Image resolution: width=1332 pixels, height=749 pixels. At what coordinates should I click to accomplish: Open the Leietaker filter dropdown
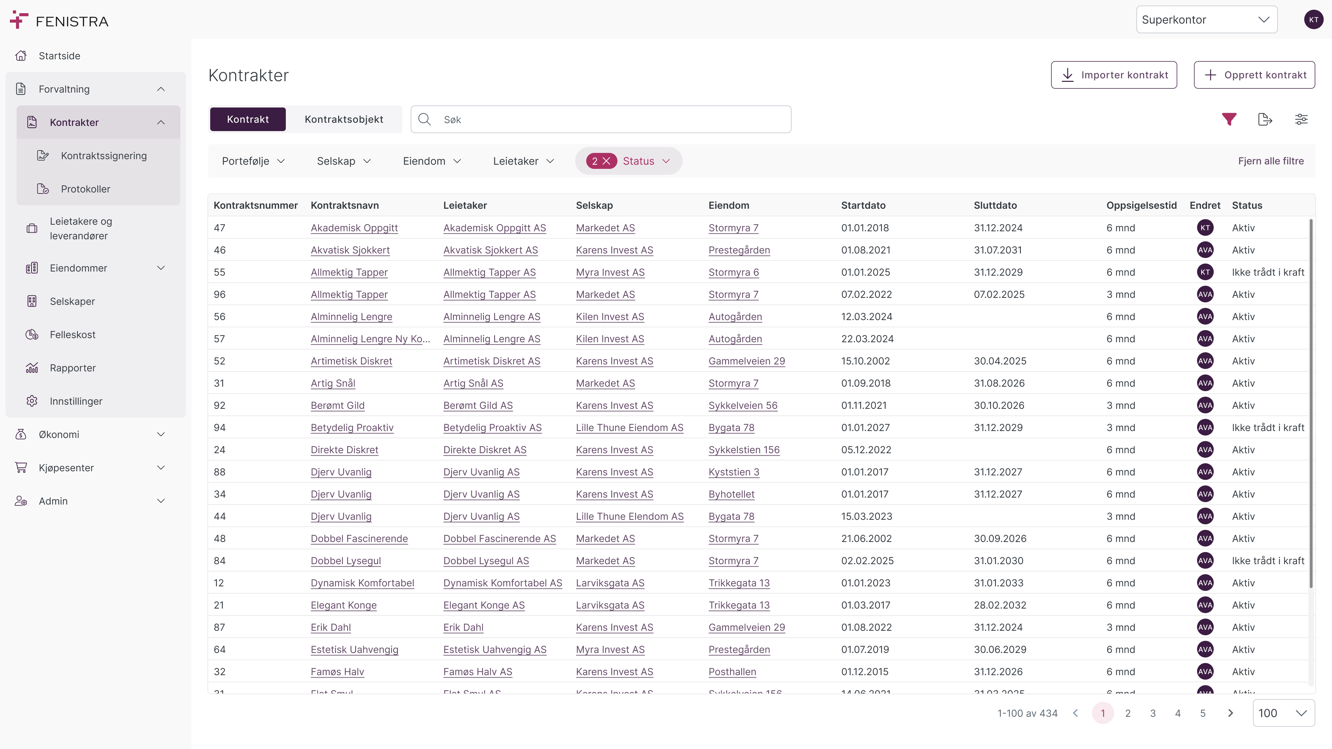coord(523,161)
